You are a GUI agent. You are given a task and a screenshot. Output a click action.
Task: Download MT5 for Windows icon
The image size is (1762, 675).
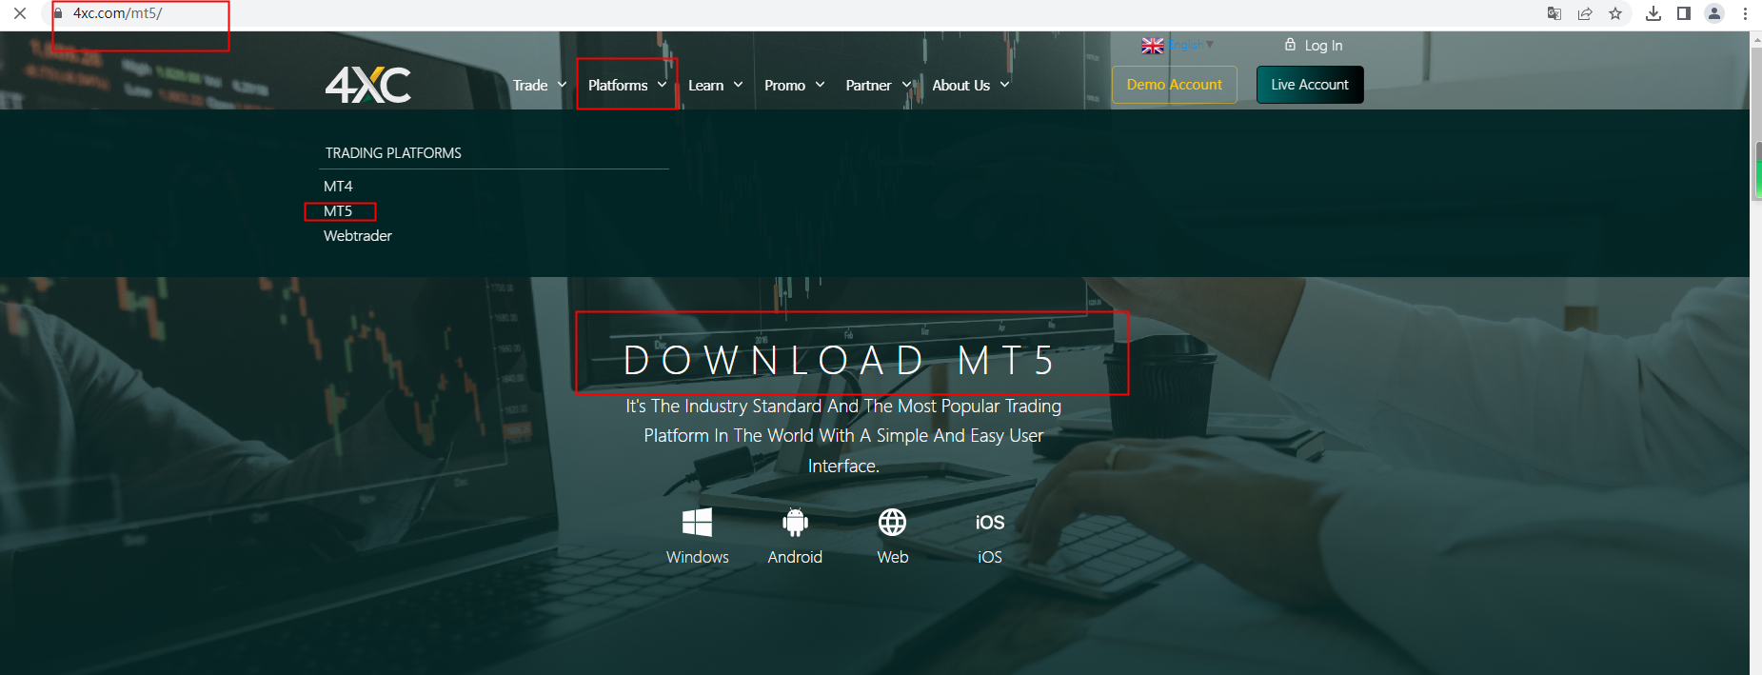point(697,522)
